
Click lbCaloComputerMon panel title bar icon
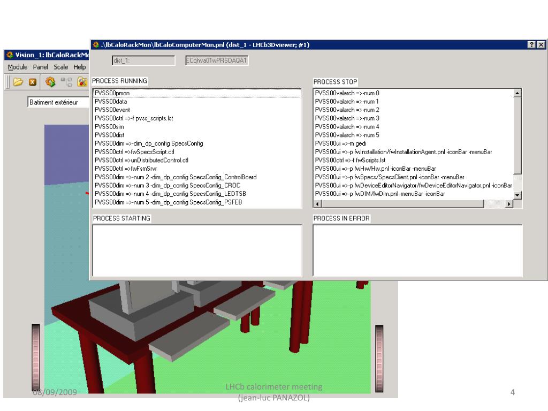point(96,45)
